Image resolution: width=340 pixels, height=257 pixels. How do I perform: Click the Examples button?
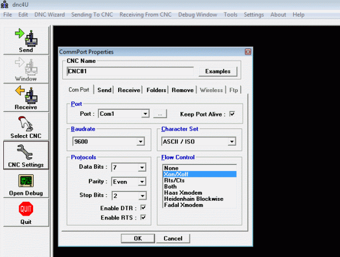point(221,71)
